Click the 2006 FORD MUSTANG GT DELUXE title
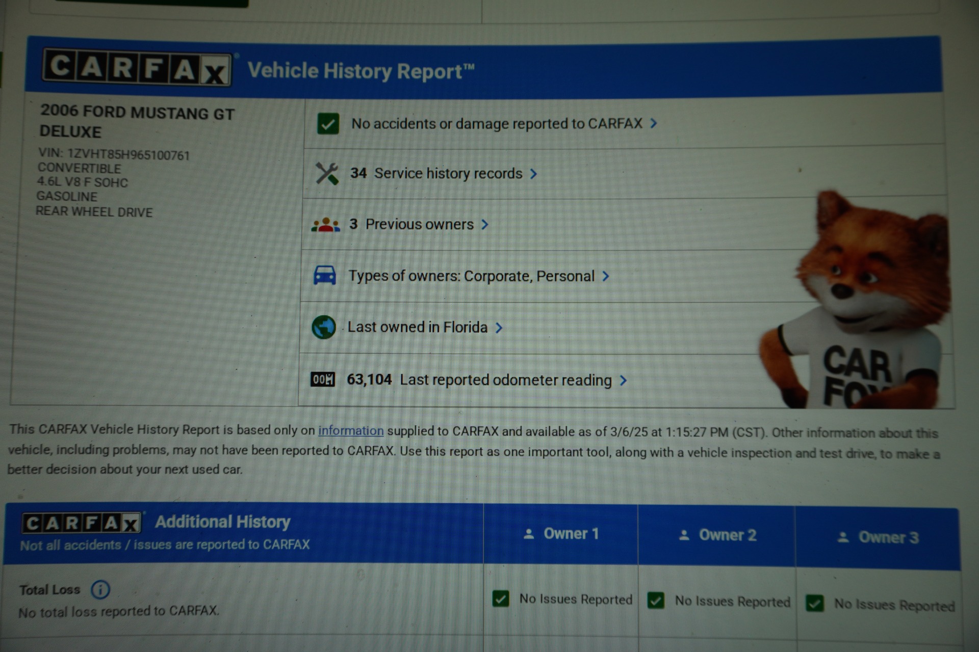The image size is (979, 652). (137, 122)
